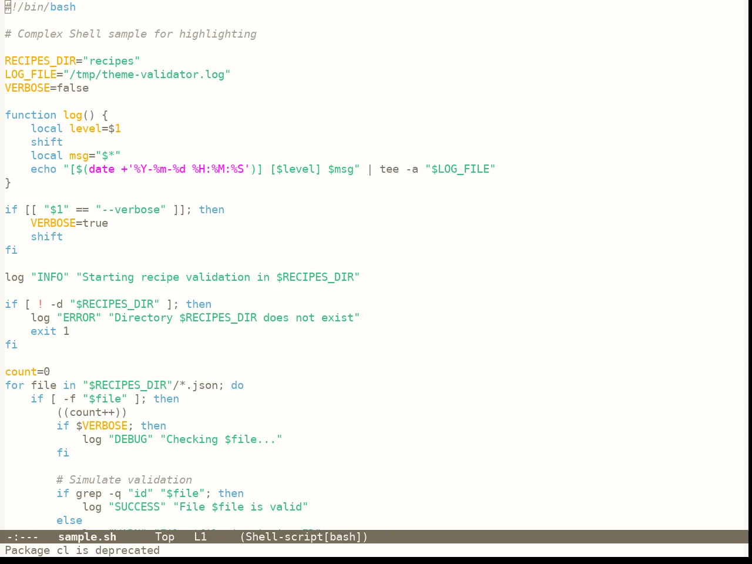Click the string "/tmp/theme-validator.log"

click(147, 75)
